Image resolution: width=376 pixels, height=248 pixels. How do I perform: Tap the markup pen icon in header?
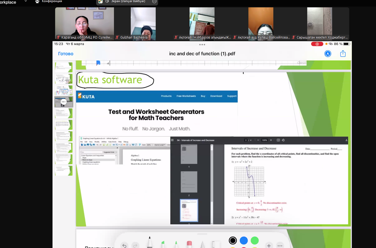pos(328,54)
